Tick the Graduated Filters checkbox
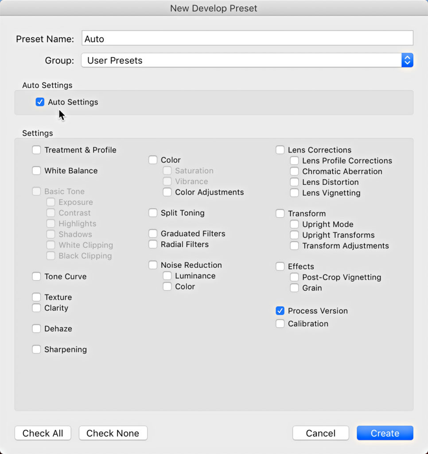428x454 pixels. click(x=153, y=233)
